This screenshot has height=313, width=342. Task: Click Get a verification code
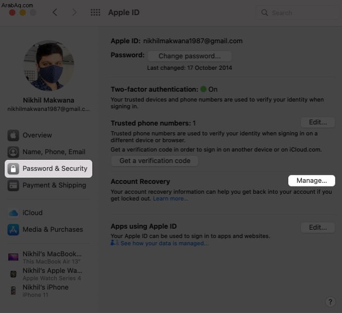[155, 161]
